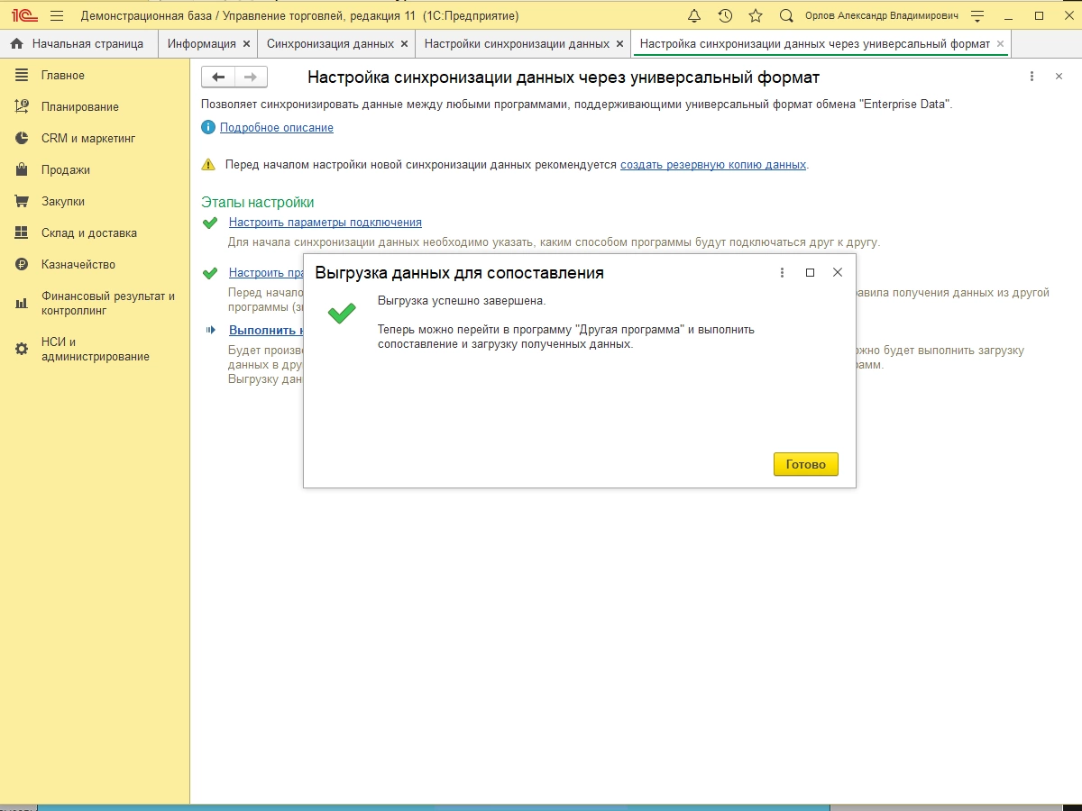Image resolution: width=1082 pixels, height=811 pixels.
Task: Go forward with the right arrow button
Action: click(x=252, y=77)
